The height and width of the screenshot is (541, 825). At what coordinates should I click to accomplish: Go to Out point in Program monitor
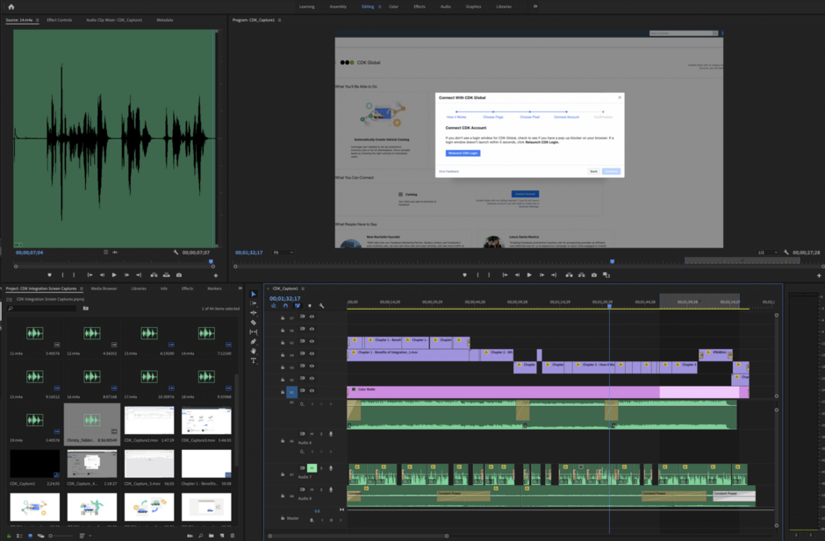pos(554,275)
